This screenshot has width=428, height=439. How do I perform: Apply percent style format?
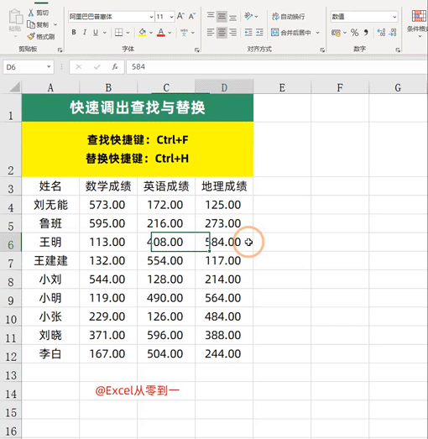tap(355, 33)
